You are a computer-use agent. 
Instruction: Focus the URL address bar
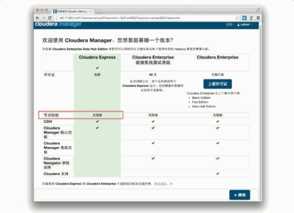pyautogui.click(x=144, y=18)
